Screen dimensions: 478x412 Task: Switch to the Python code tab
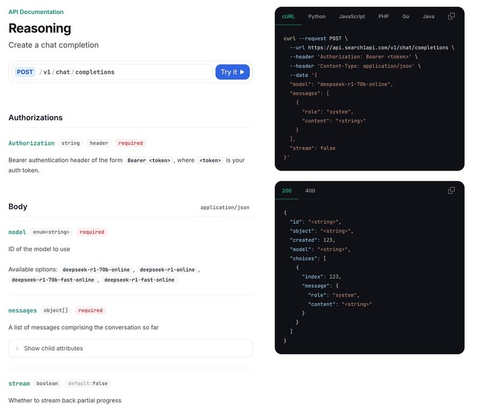(x=317, y=16)
